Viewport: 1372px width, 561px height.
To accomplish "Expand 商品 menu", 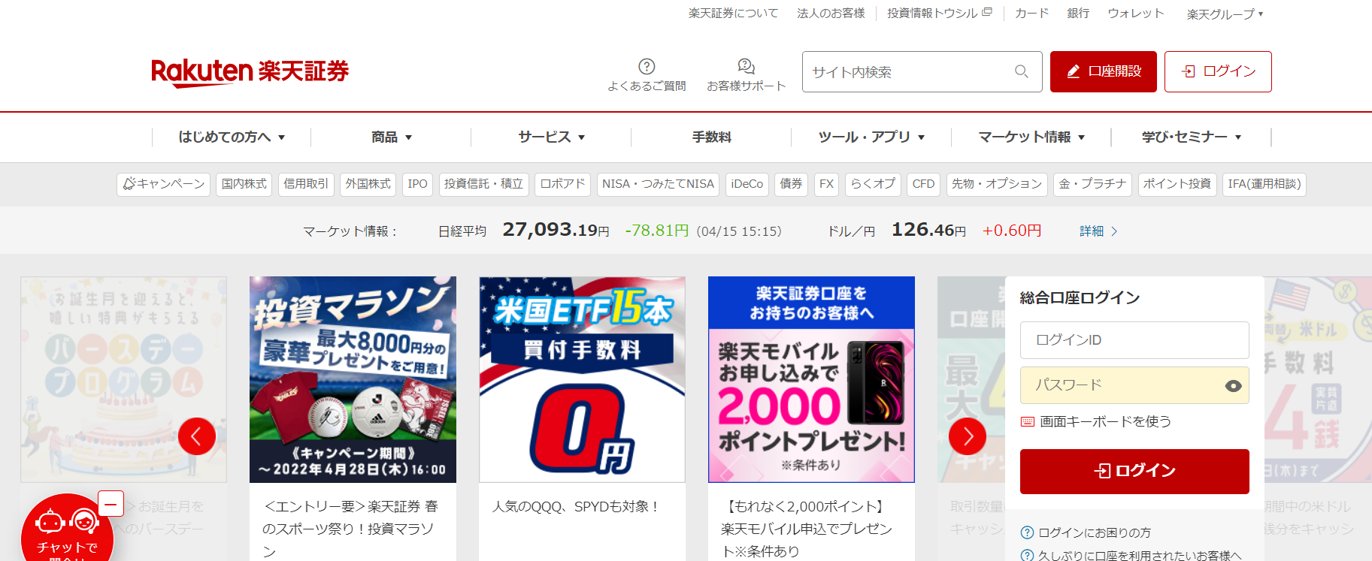I will [392, 137].
